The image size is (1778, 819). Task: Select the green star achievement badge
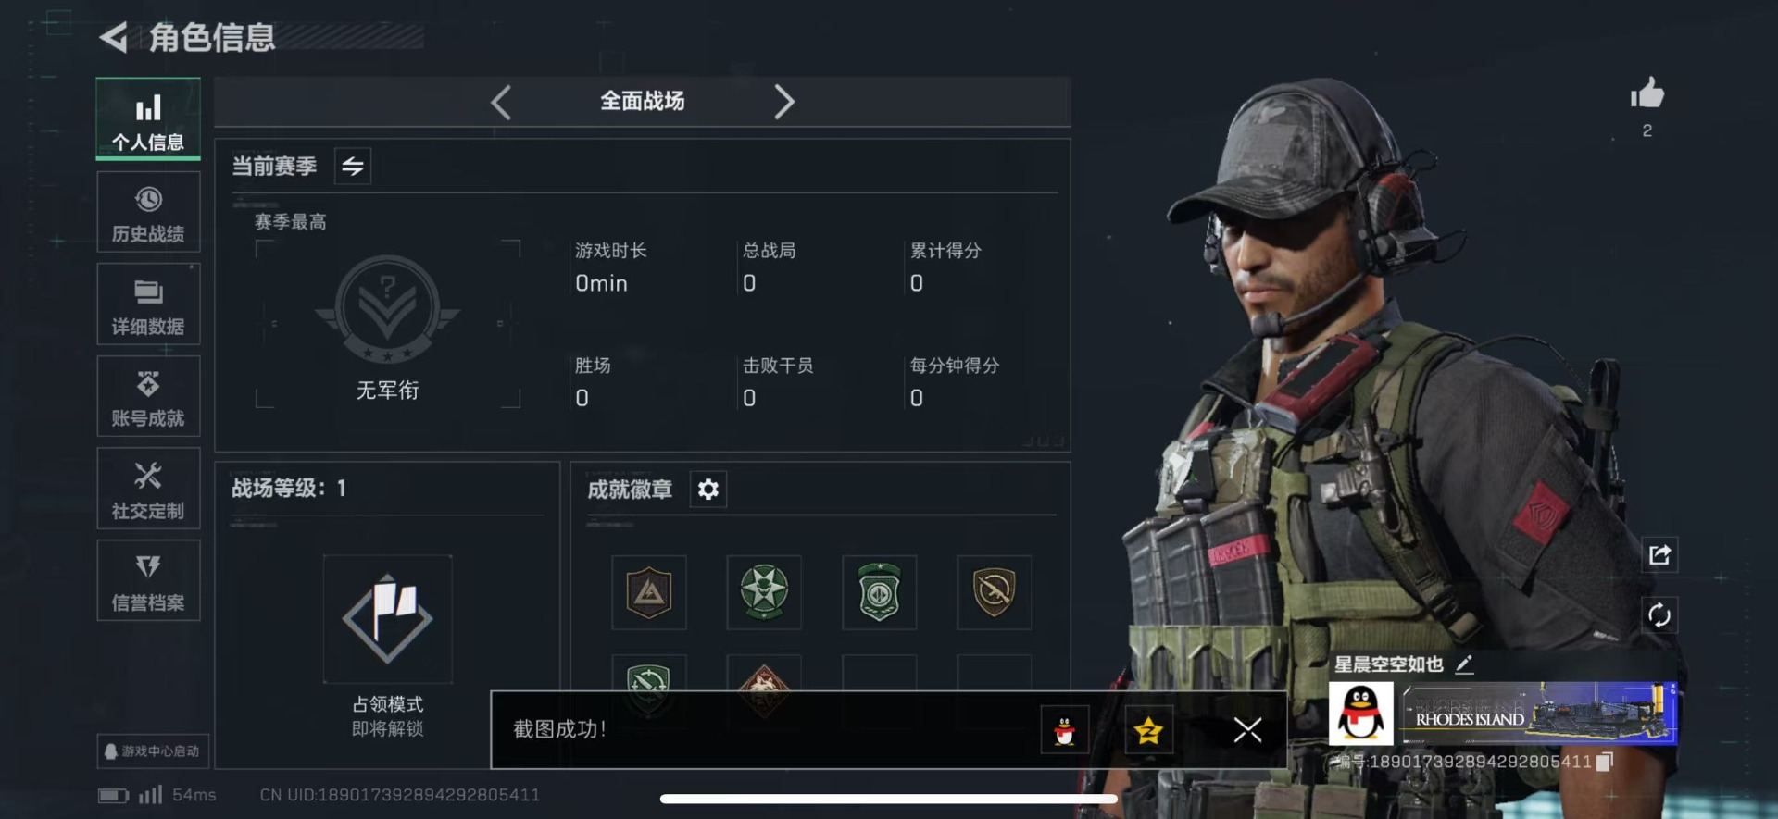click(764, 591)
